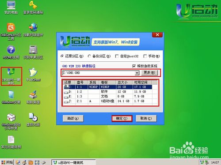Click the green U tray icon
The image size is (221, 165).
click(x=202, y=162)
